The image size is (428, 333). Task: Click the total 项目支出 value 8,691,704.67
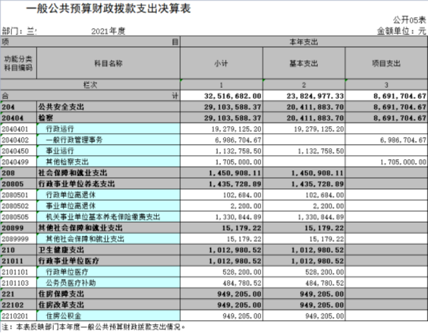coord(386,96)
